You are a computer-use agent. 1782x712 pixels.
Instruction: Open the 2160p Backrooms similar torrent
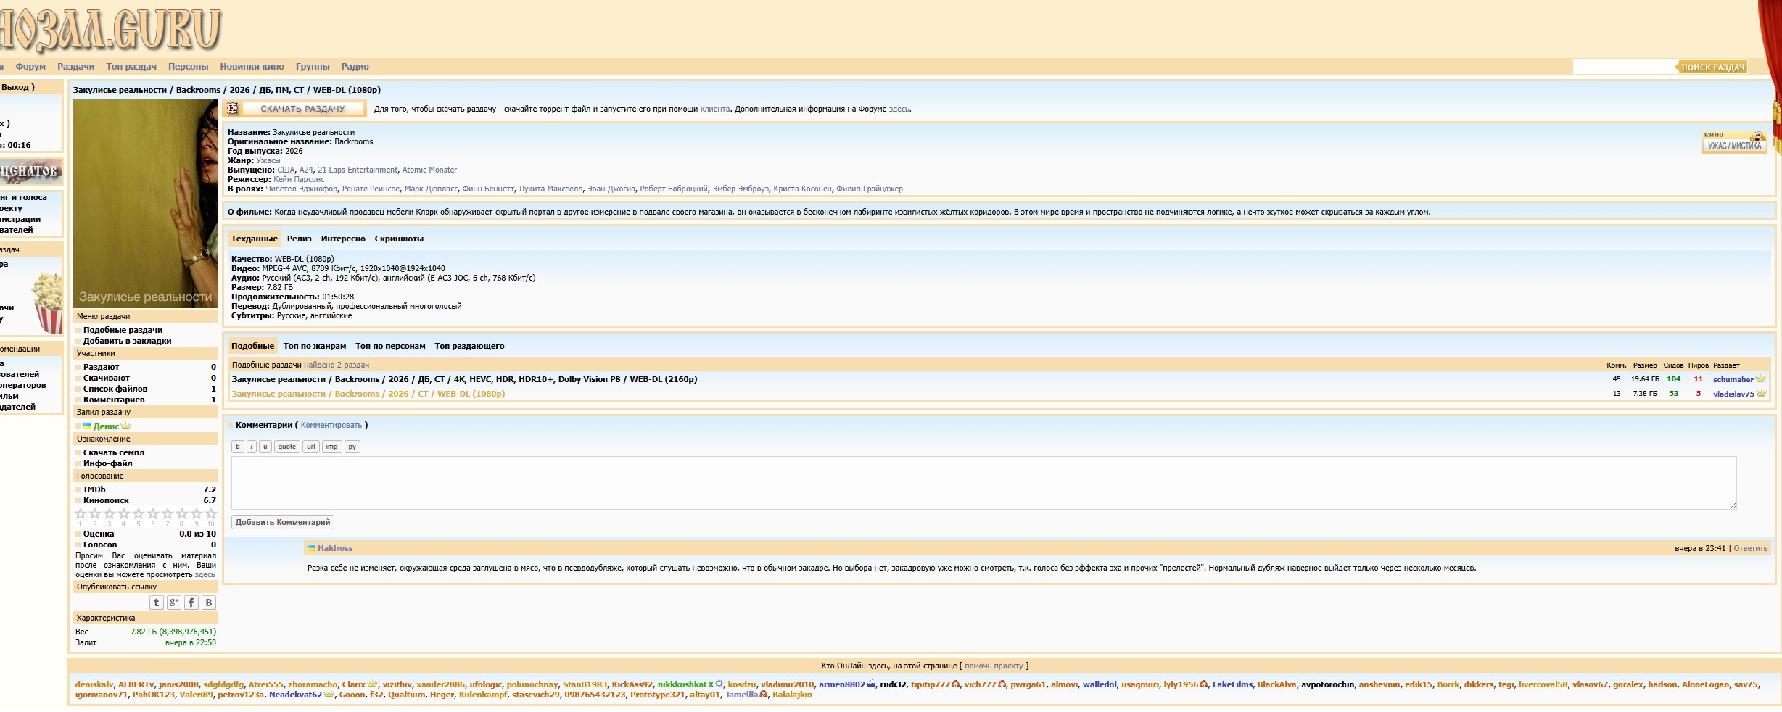(464, 379)
